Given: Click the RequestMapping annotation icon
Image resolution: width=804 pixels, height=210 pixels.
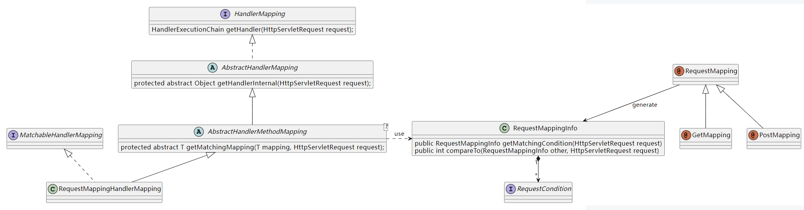Looking at the screenshot, I should point(679,71).
